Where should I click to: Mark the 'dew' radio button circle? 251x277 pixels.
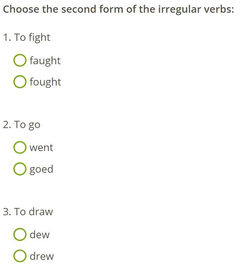20,234
